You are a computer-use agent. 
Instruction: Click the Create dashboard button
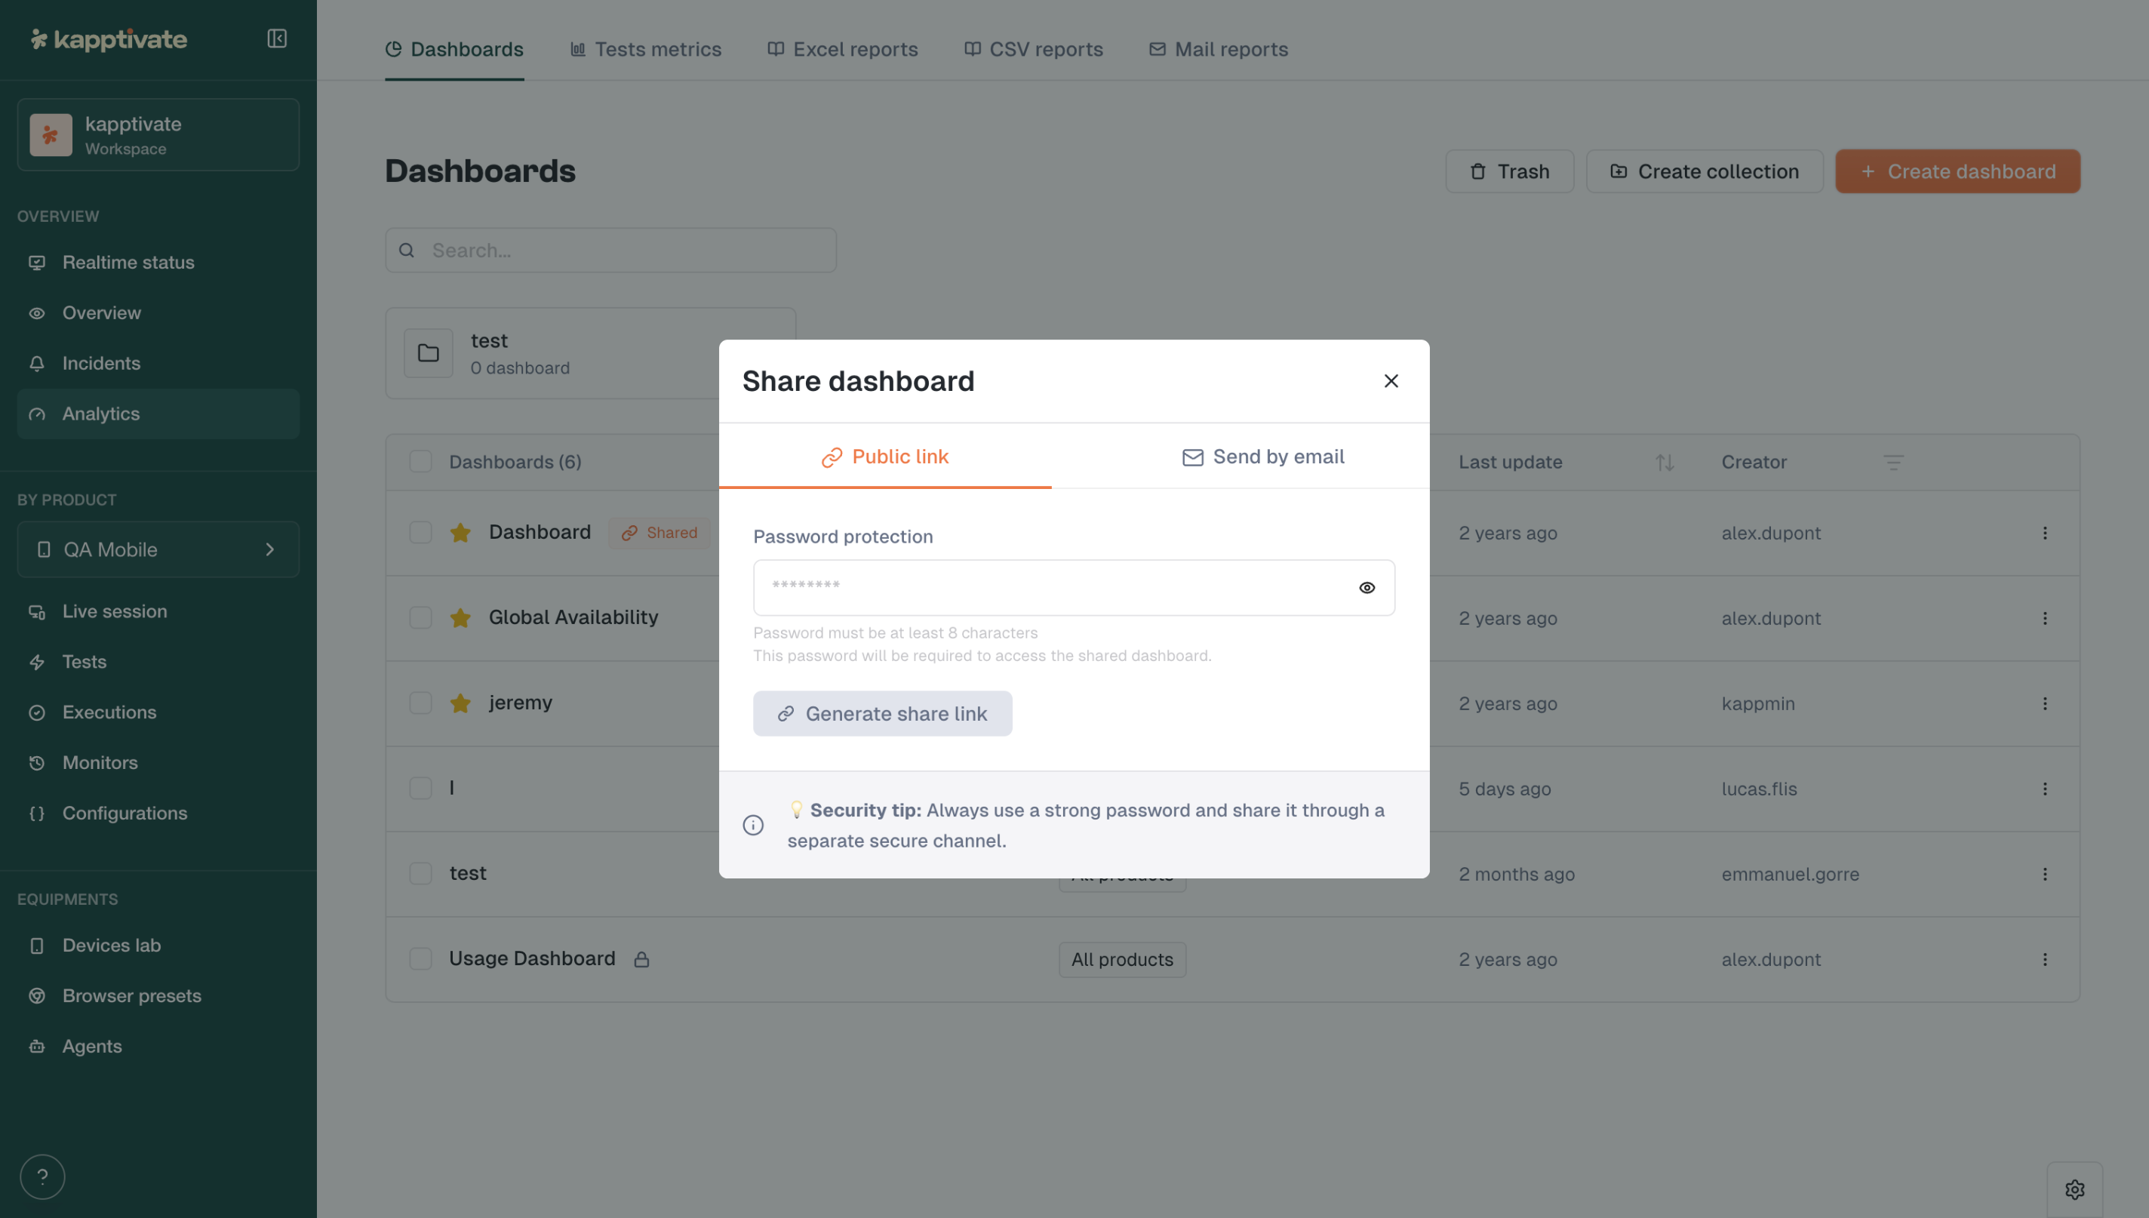click(1957, 171)
